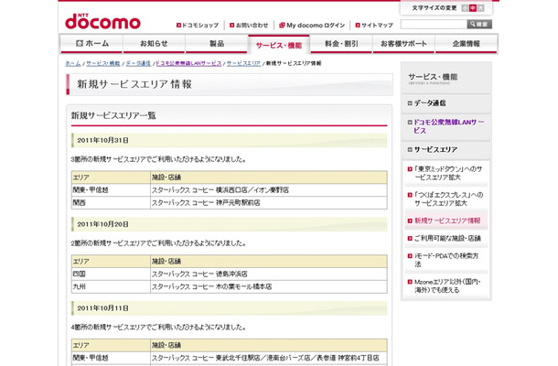Click ドコモ公衆無線LANサービス breadcrumb link
Image resolution: width=558 pixels, height=366 pixels.
[x=188, y=63]
